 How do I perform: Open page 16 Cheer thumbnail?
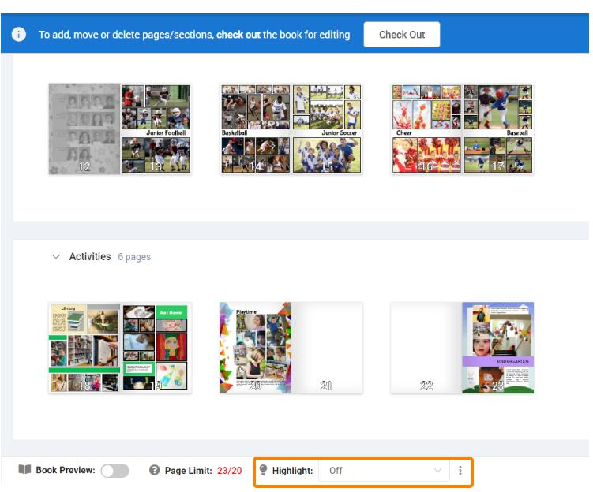click(x=426, y=129)
